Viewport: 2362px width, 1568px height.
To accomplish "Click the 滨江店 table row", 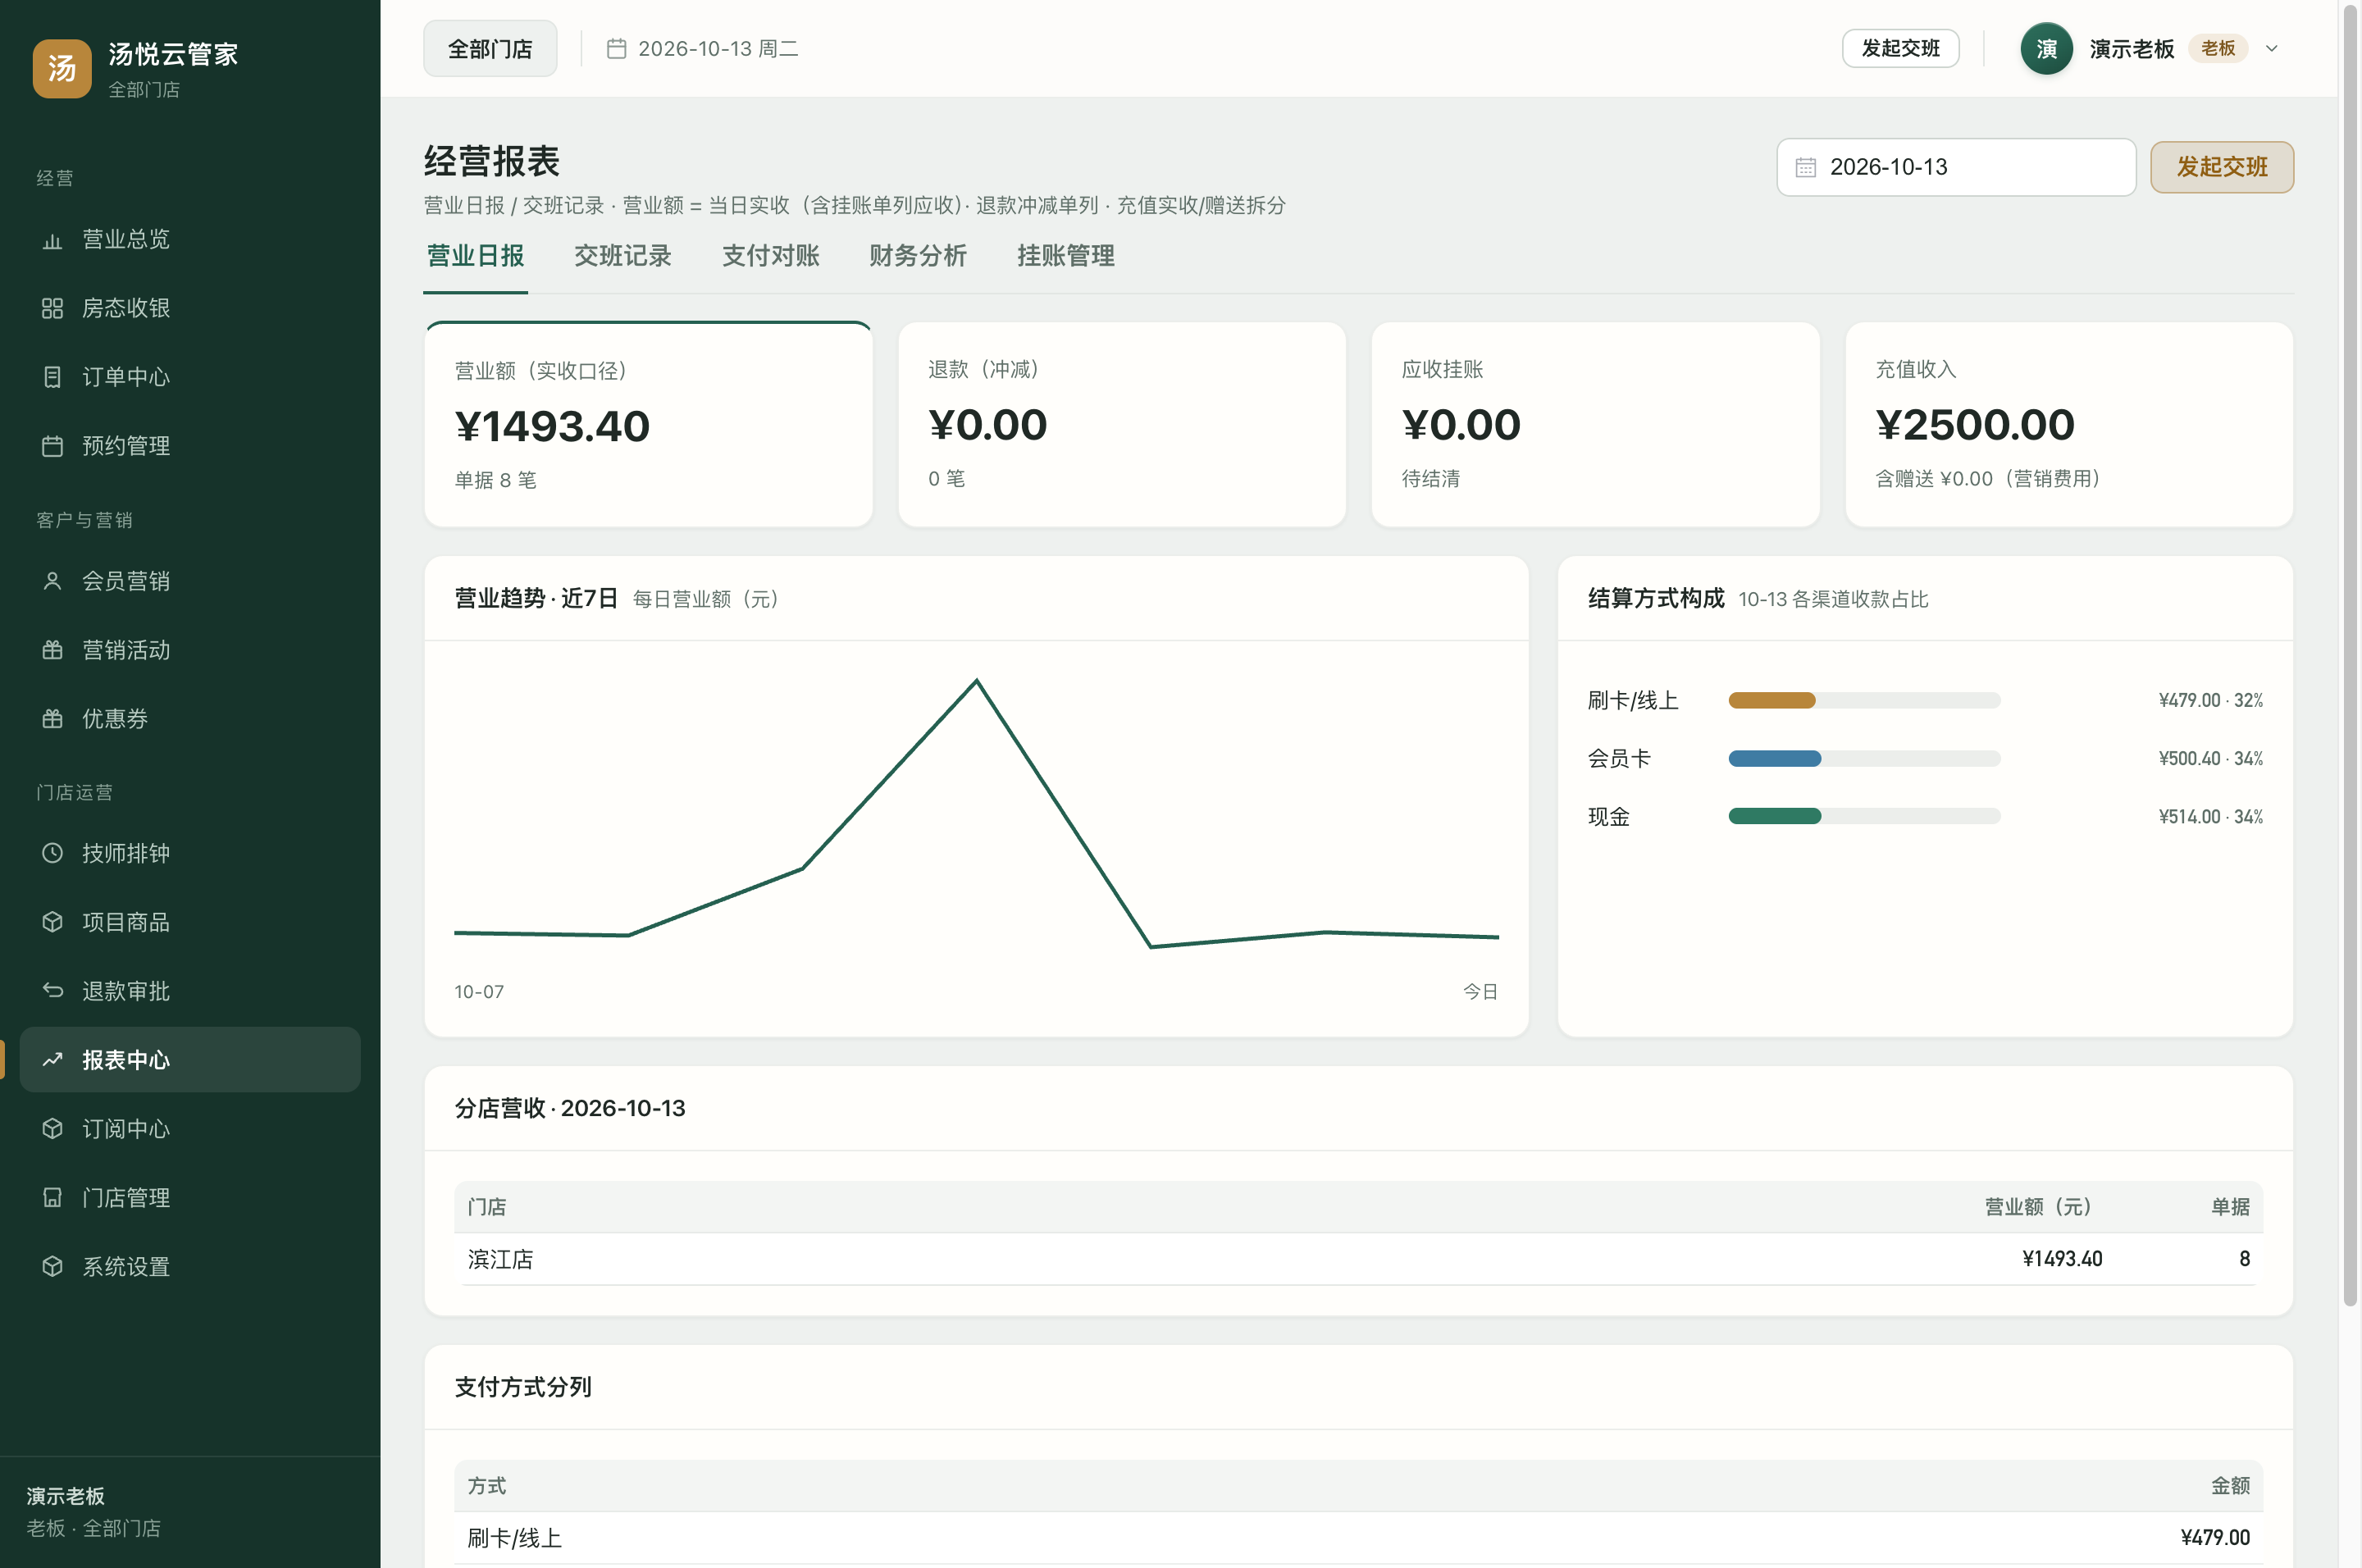I will (x=1358, y=1259).
